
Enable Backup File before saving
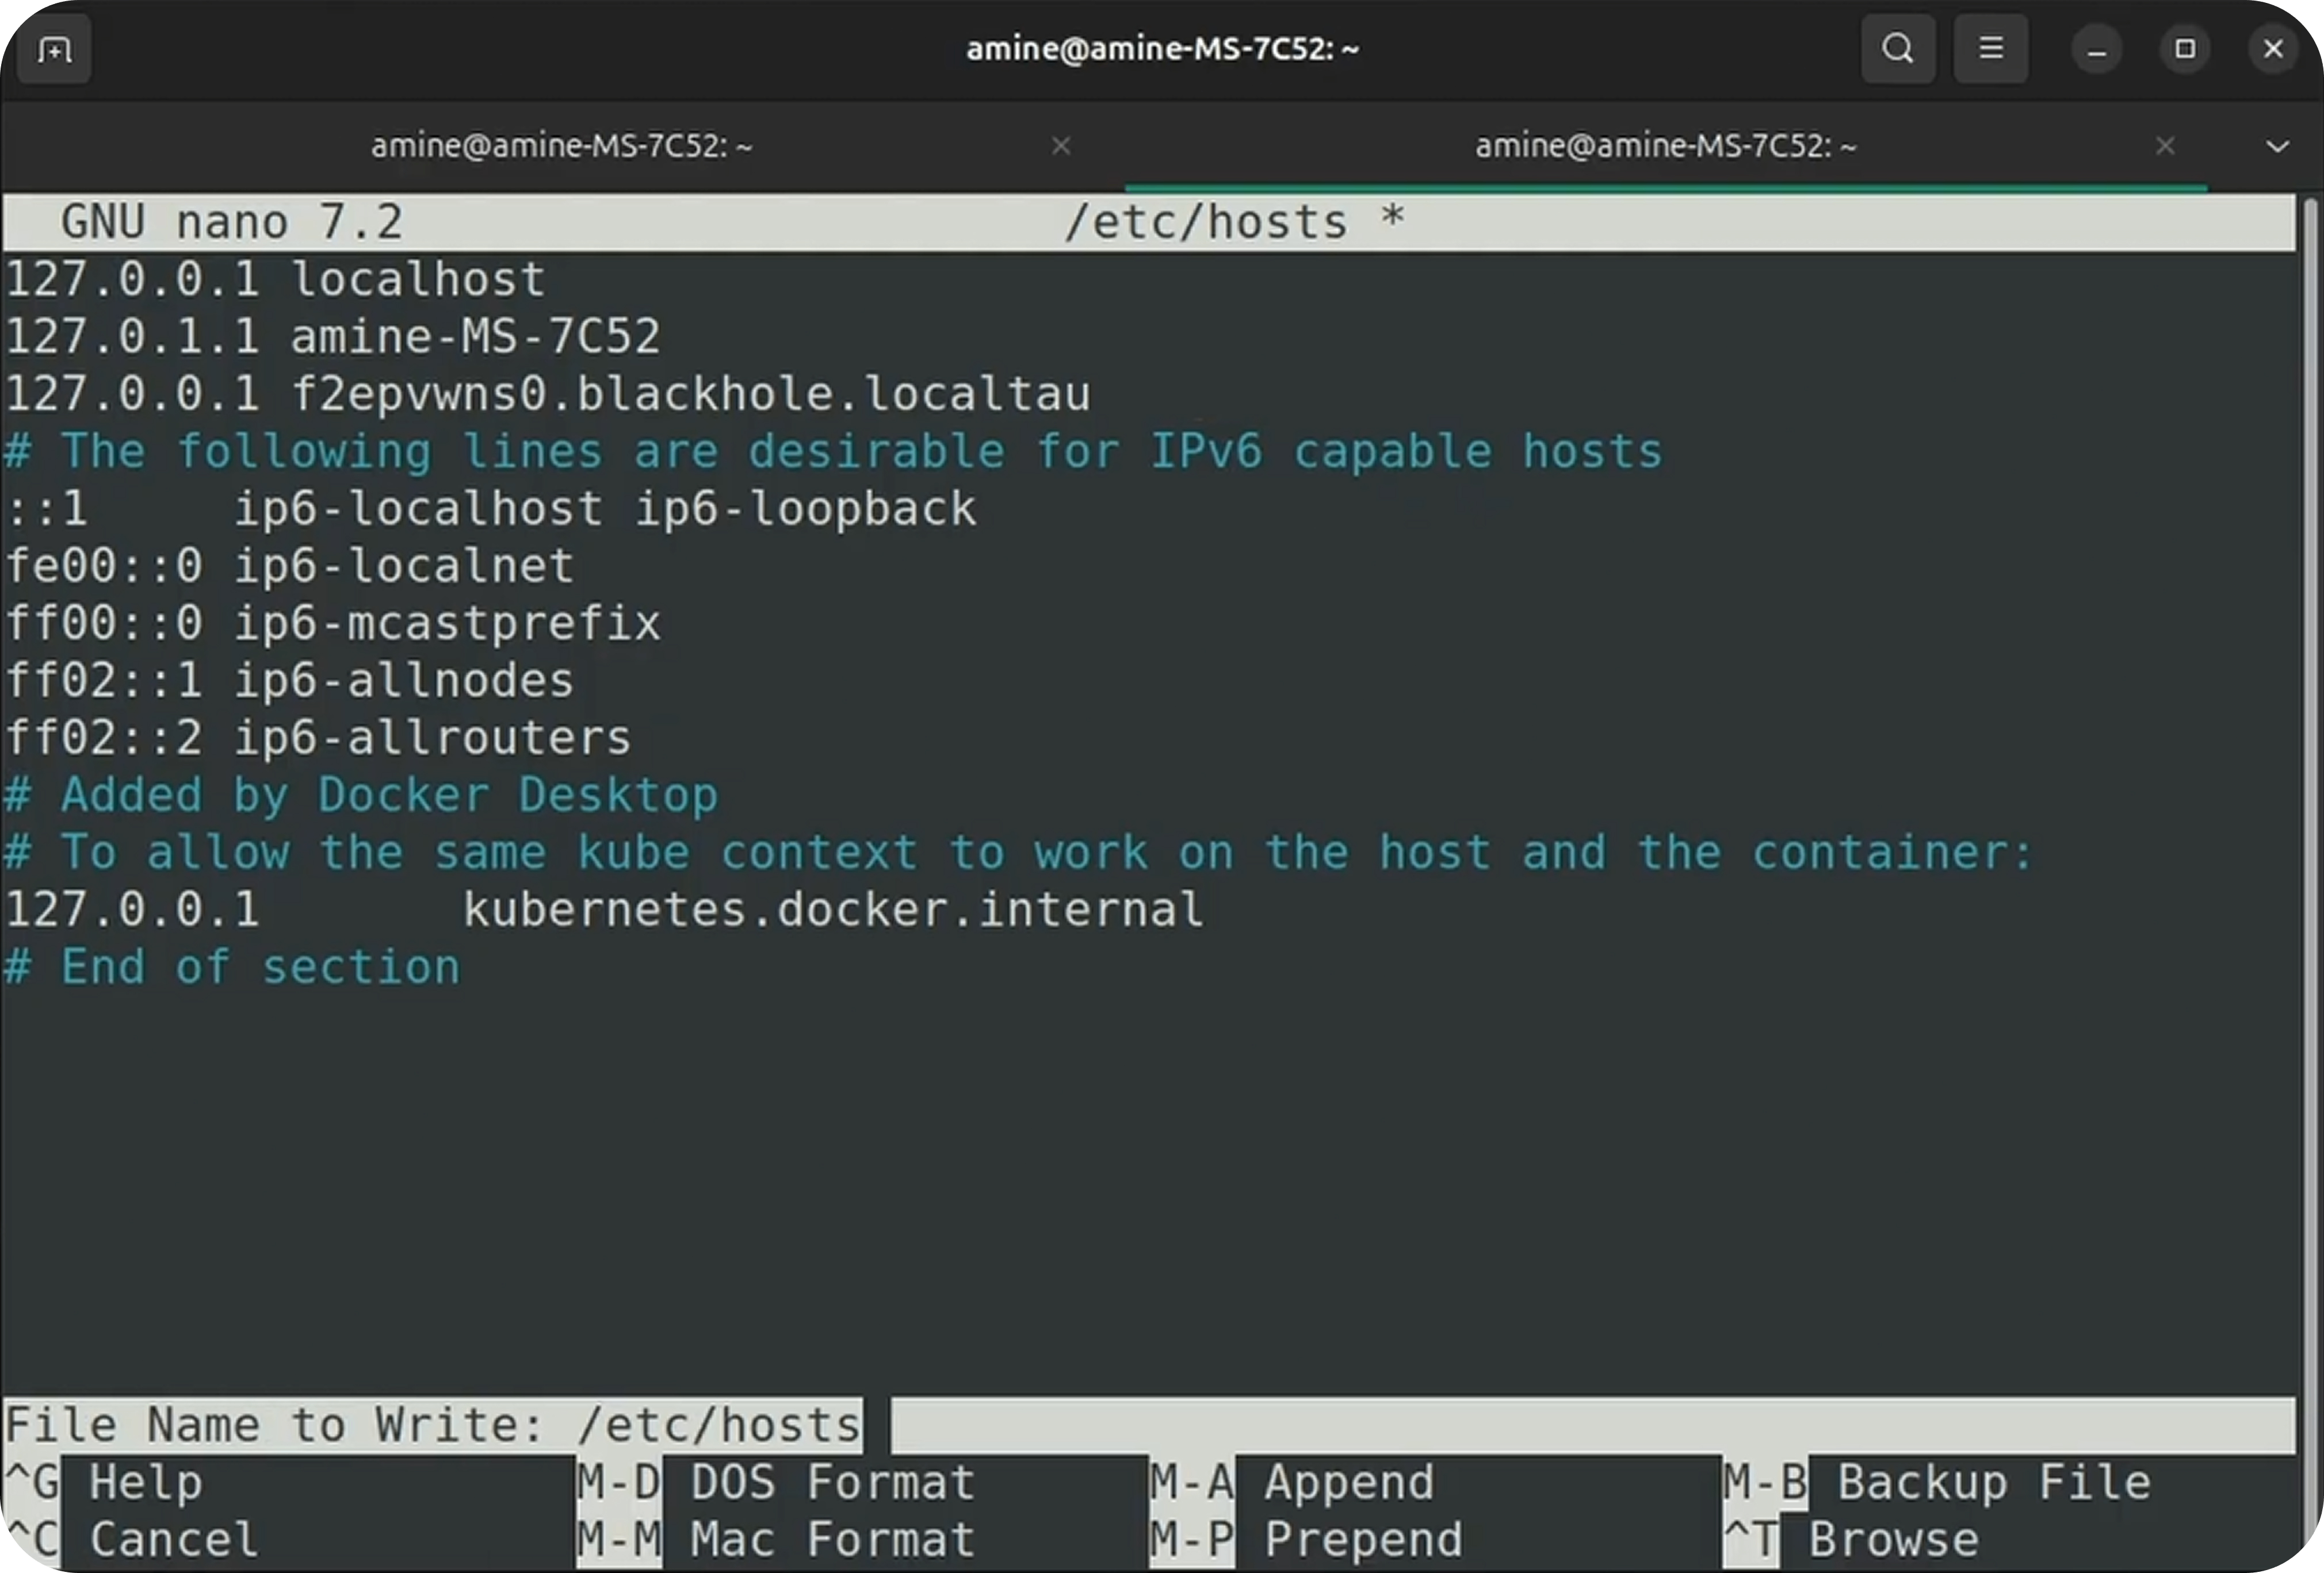click(x=1990, y=1482)
